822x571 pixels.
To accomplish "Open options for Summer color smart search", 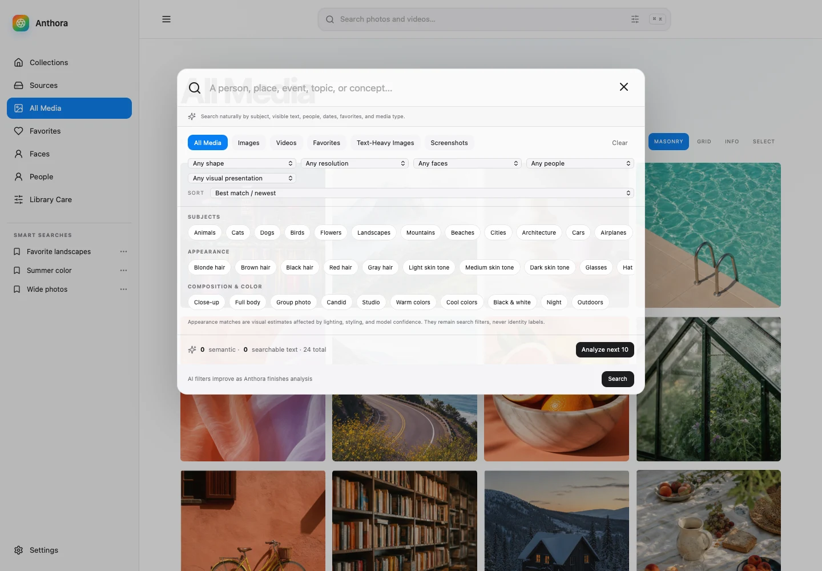I will [x=123, y=270].
